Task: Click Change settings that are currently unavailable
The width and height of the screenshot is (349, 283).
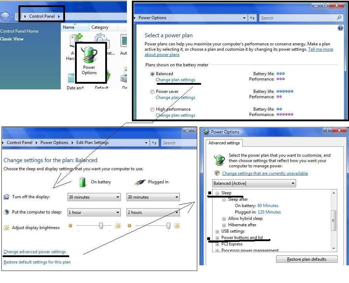Action: coord(265,173)
